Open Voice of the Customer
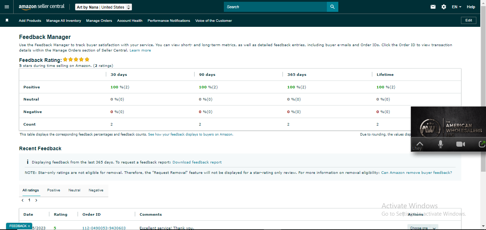Viewport: 486px width, 230px height. (x=213, y=21)
